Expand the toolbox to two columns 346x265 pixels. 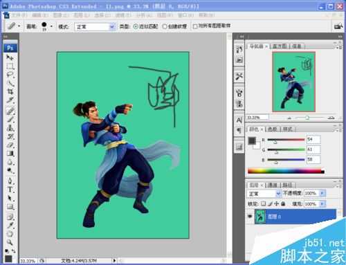[6, 37]
